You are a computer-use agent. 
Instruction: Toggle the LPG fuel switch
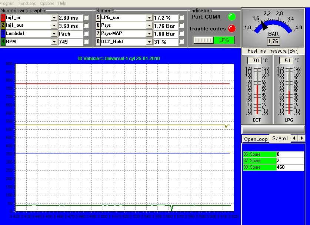tap(214, 40)
